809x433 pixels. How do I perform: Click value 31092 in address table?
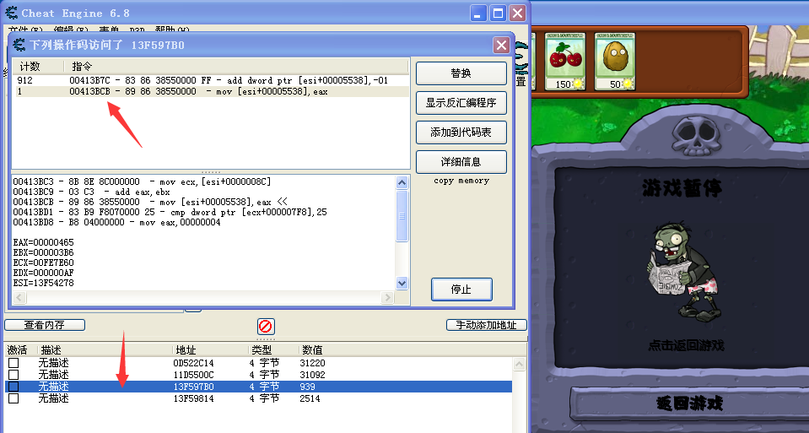(x=312, y=375)
